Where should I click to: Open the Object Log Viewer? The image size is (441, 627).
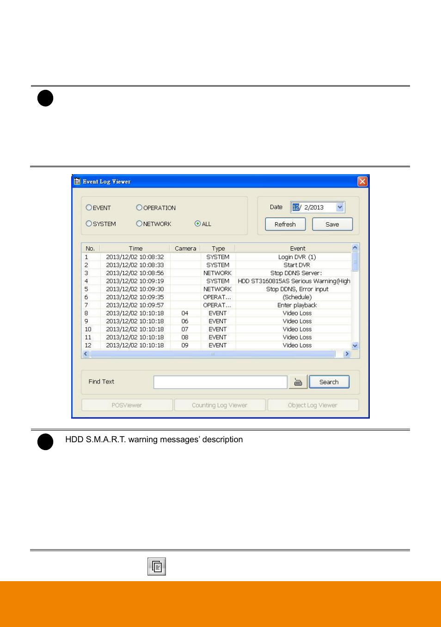pos(313,405)
